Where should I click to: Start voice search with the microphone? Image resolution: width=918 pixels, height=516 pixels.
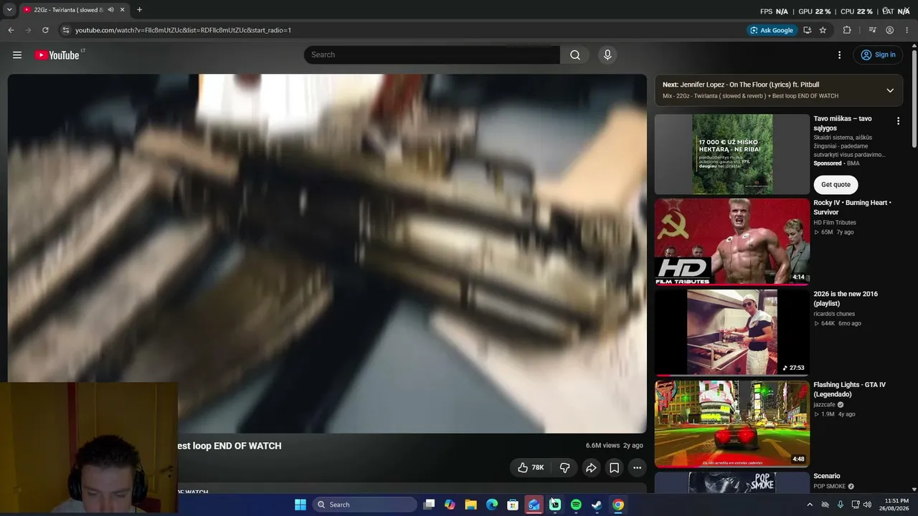pos(607,55)
